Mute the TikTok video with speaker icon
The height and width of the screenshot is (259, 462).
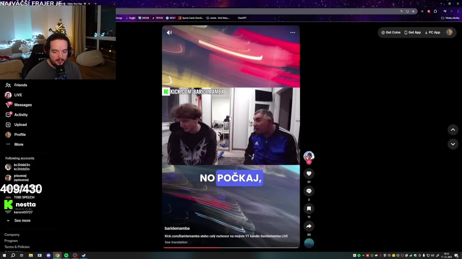[x=169, y=32]
